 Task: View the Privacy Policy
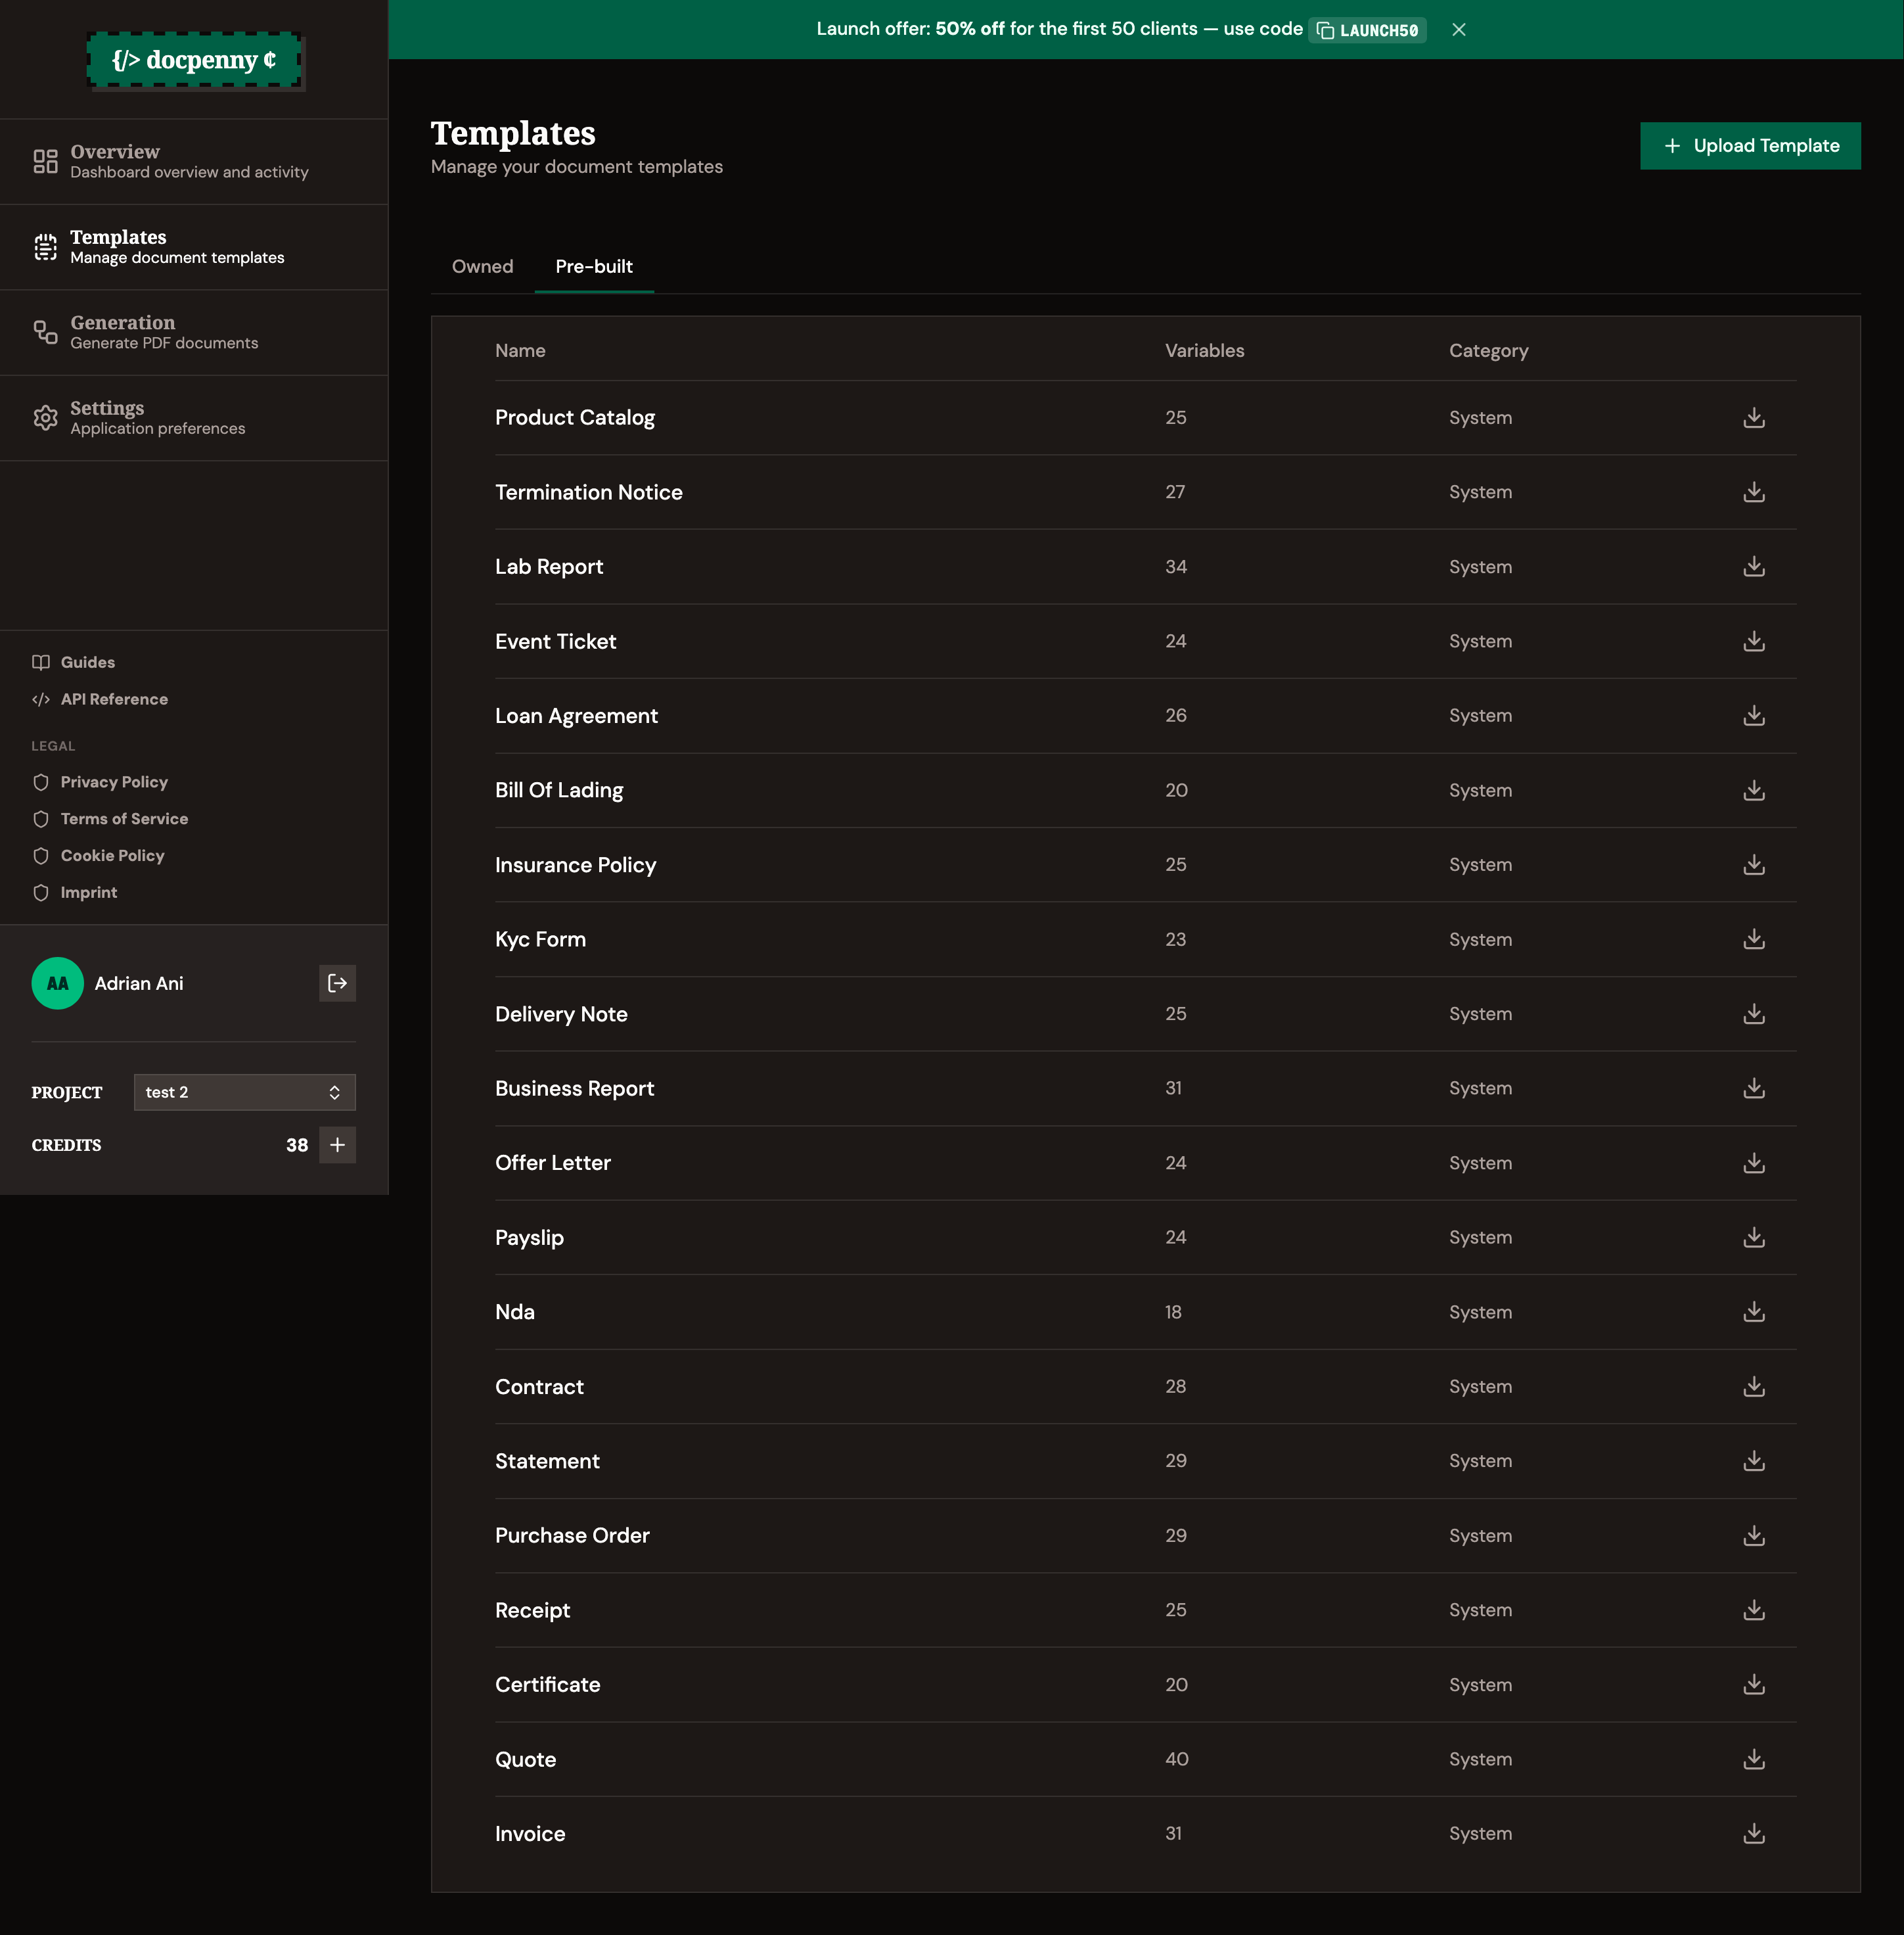(x=100, y=782)
